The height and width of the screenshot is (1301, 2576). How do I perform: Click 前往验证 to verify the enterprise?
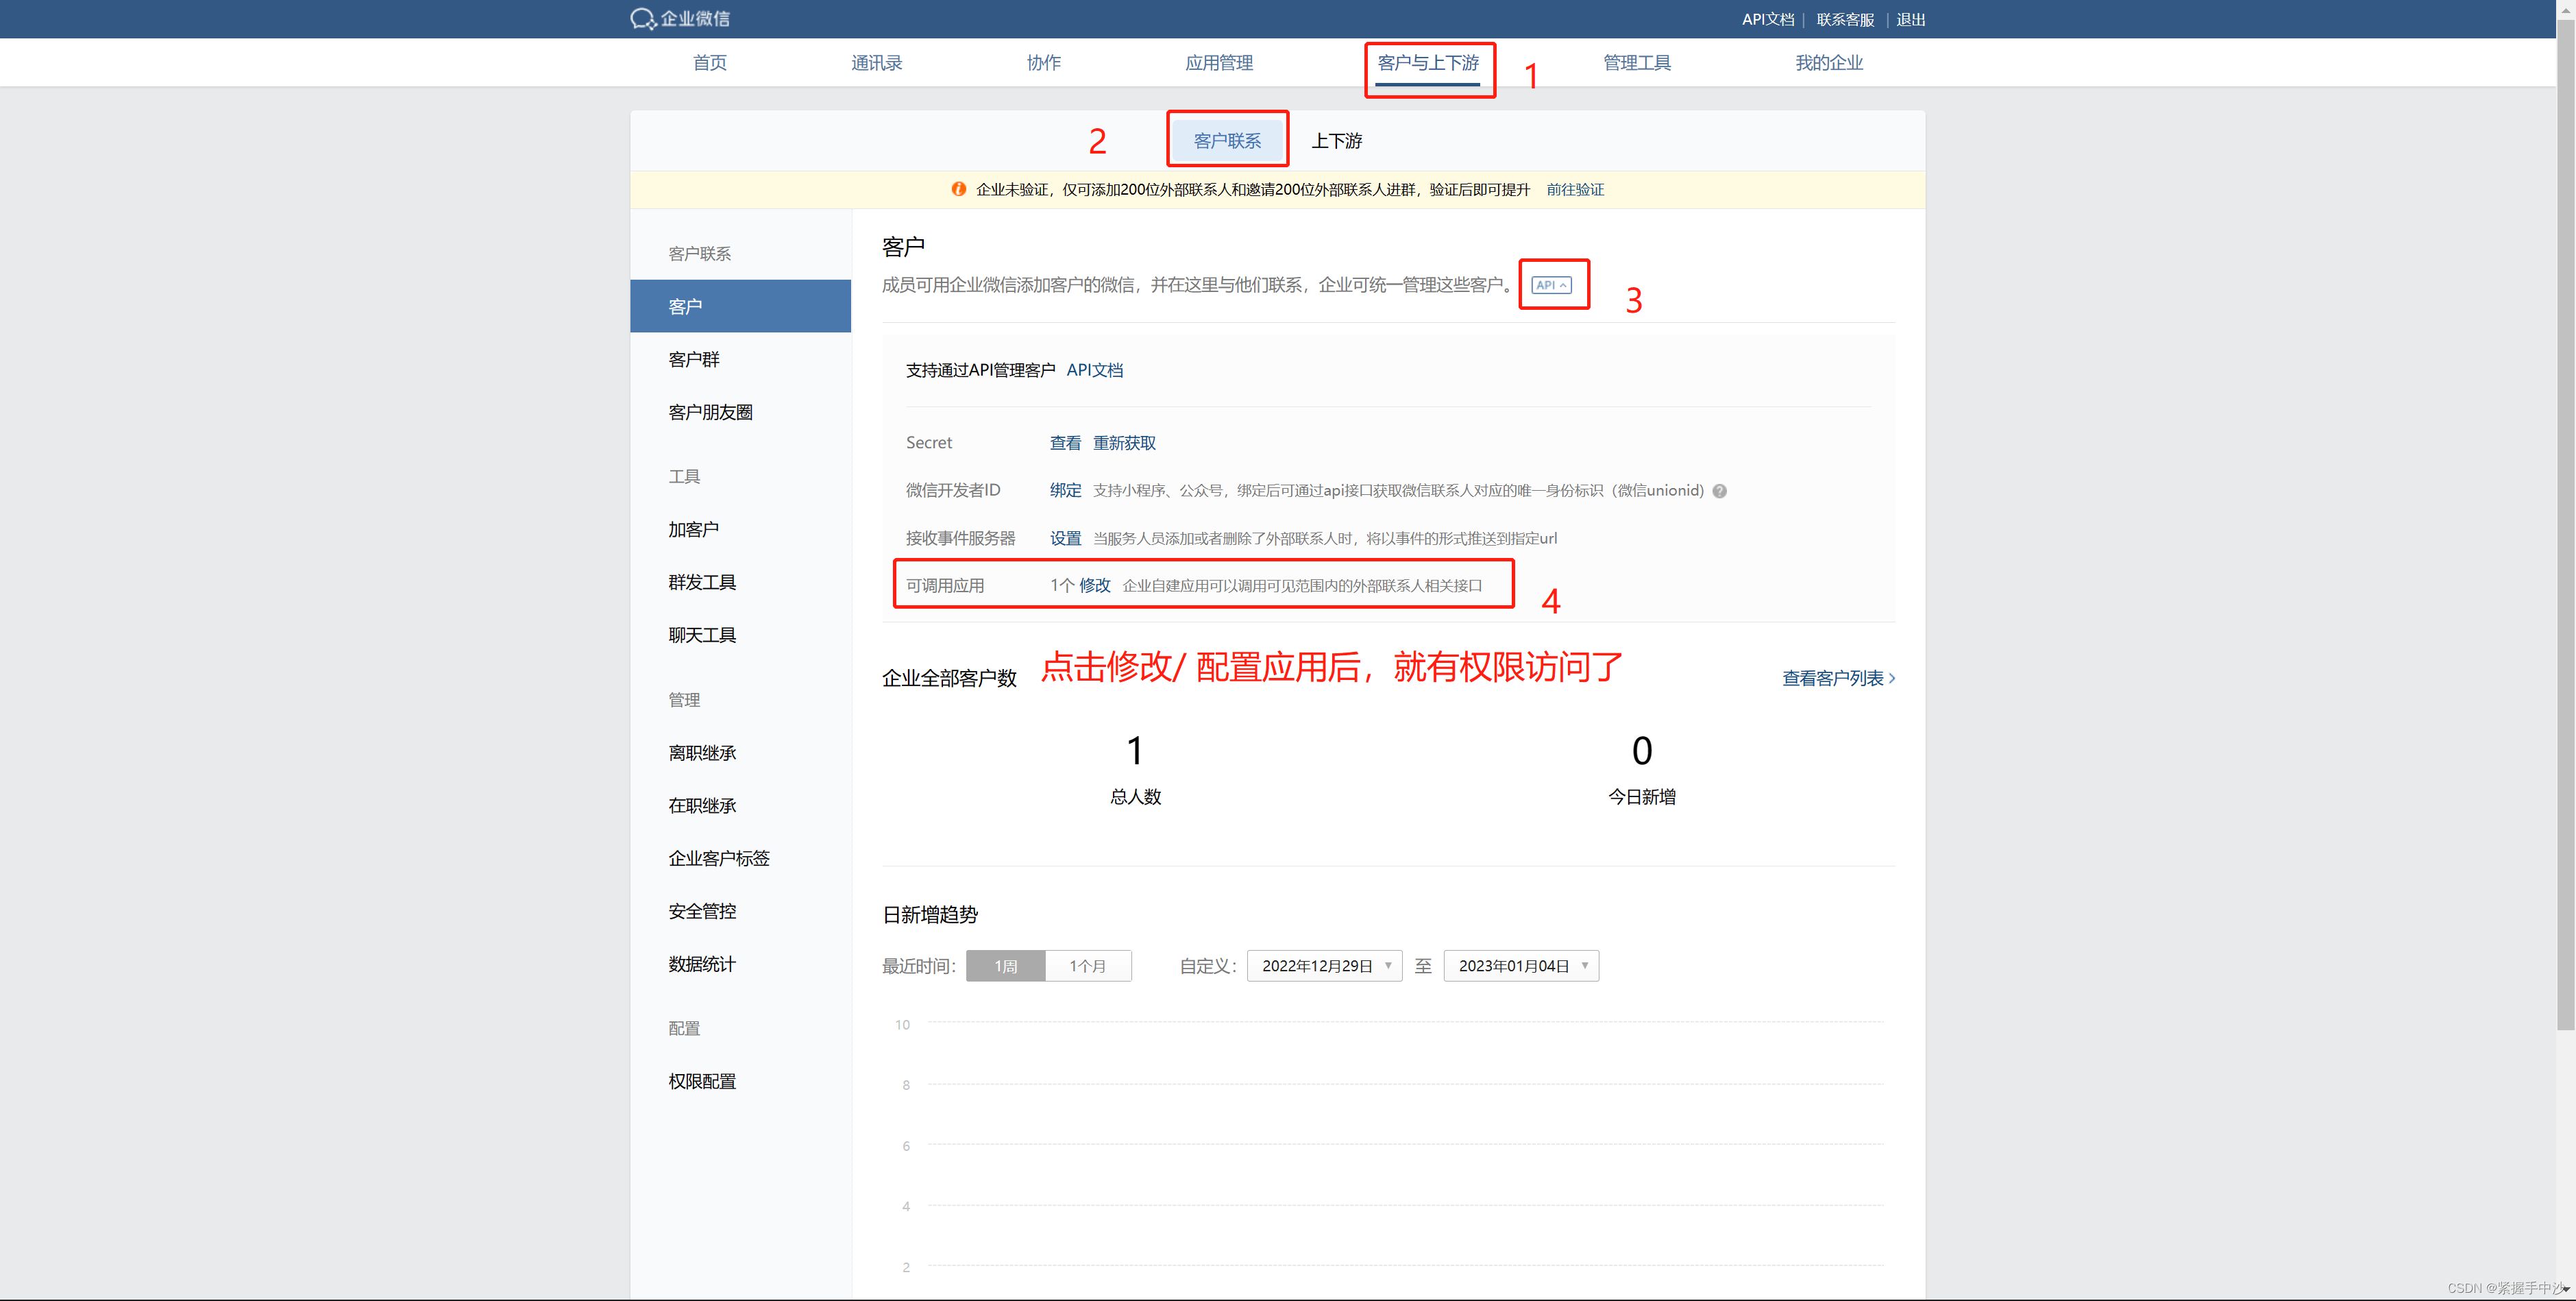pyautogui.click(x=1576, y=189)
